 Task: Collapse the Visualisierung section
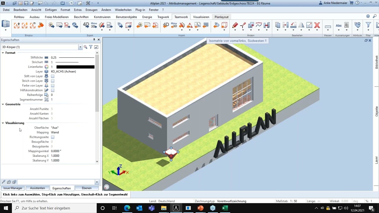(x=3, y=123)
